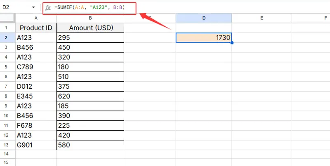330x166 pixels.
Task: Click the Amount (USD) header cell
Action: (90, 28)
